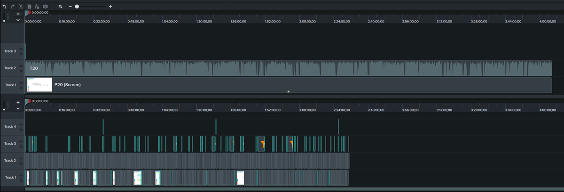Click 1:36:00;00 on the lower ruler
The image size is (564, 192).
point(238,110)
